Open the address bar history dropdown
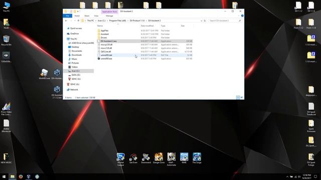The image size is (321, 180). [x=201, y=20]
